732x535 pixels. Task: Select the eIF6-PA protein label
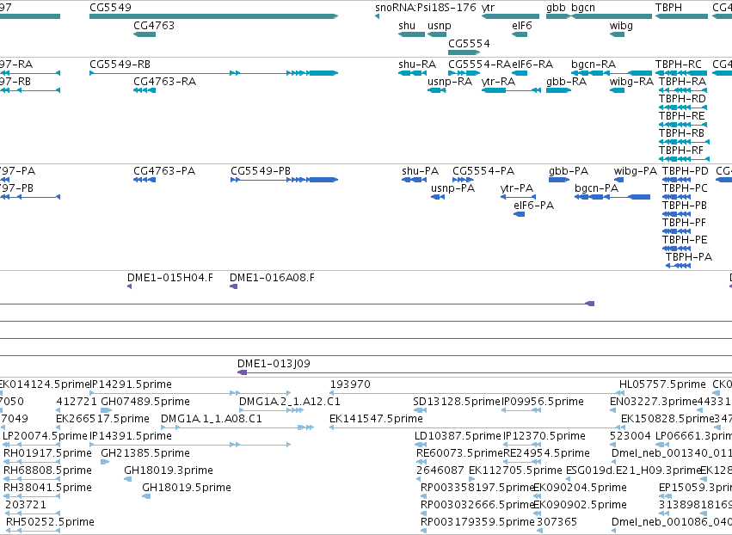click(x=533, y=206)
